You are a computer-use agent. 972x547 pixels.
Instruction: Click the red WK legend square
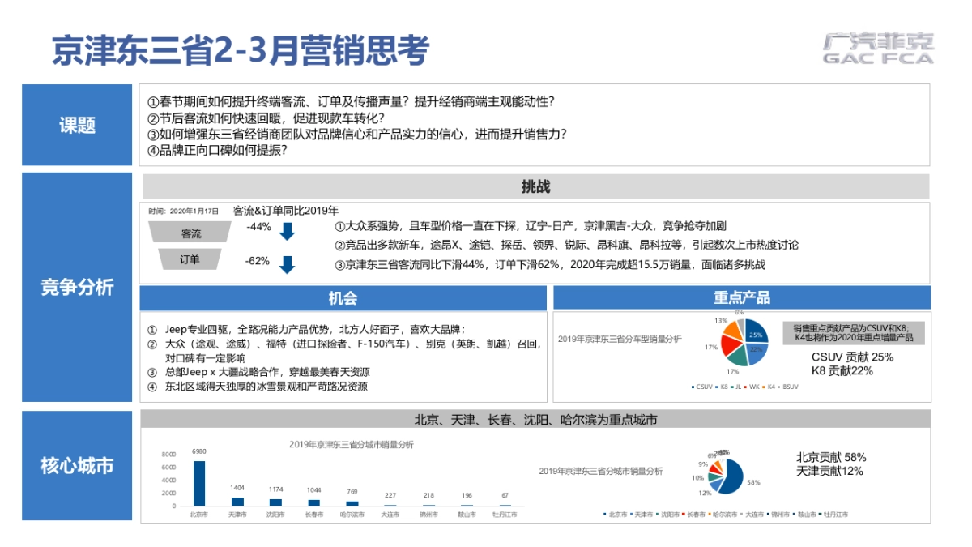point(745,387)
